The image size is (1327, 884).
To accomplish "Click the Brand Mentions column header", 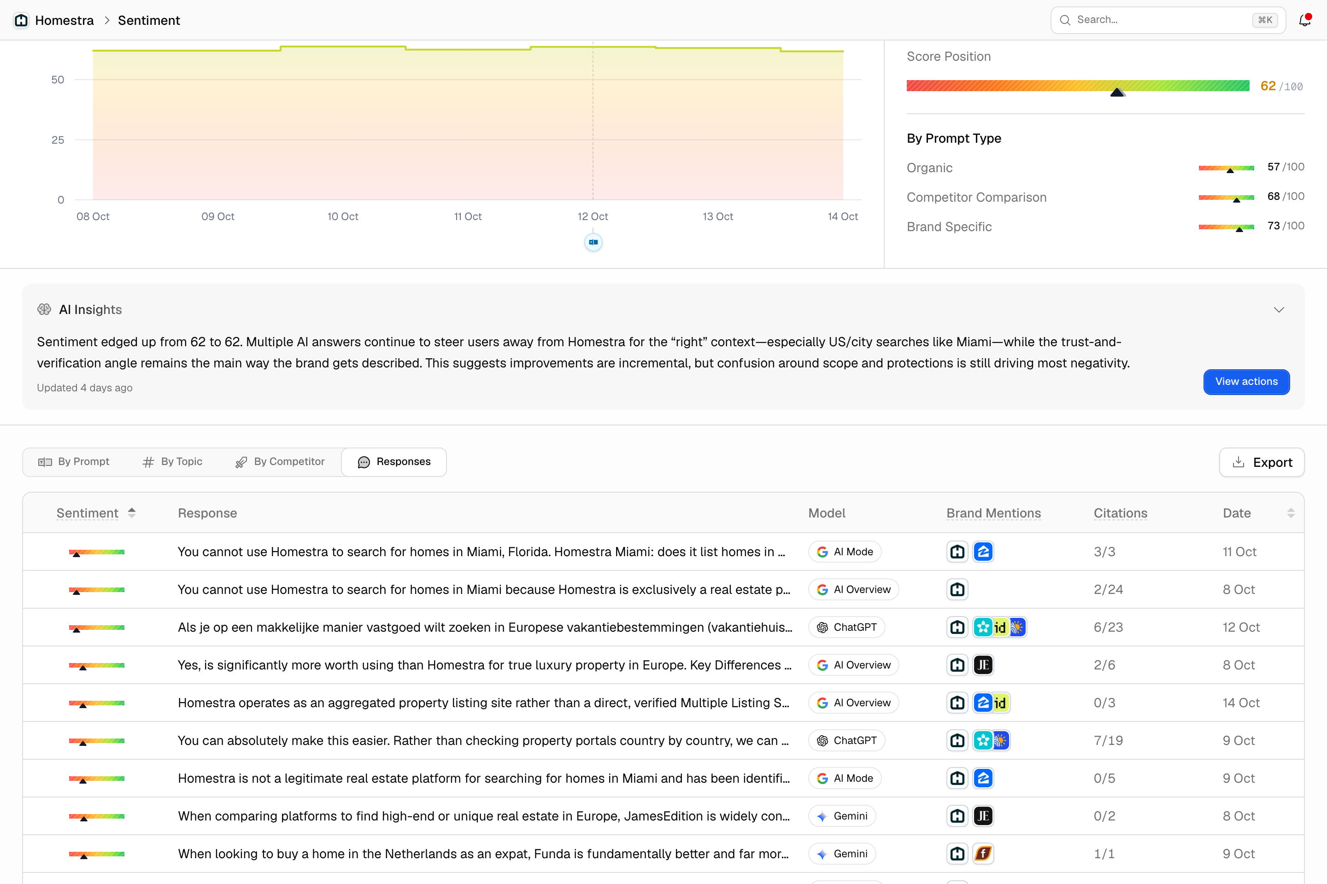I will (x=993, y=513).
